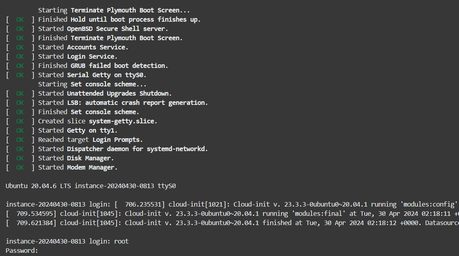Screen dimensions: 459x256
Task: Click "Finished GRUB failed boot detection" text
Action: pyautogui.click(x=103, y=66)
